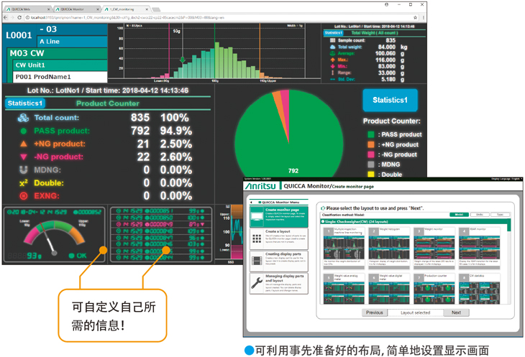Click the weight gauge meter showing 93g
This screenshot has width=525, height=357.
point(54,234)
